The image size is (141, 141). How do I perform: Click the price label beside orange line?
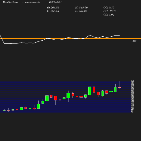click(135, 41)
